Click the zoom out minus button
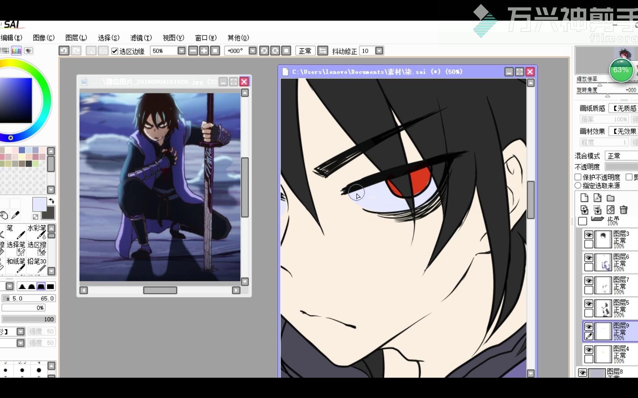 click(x=193, y=51)
